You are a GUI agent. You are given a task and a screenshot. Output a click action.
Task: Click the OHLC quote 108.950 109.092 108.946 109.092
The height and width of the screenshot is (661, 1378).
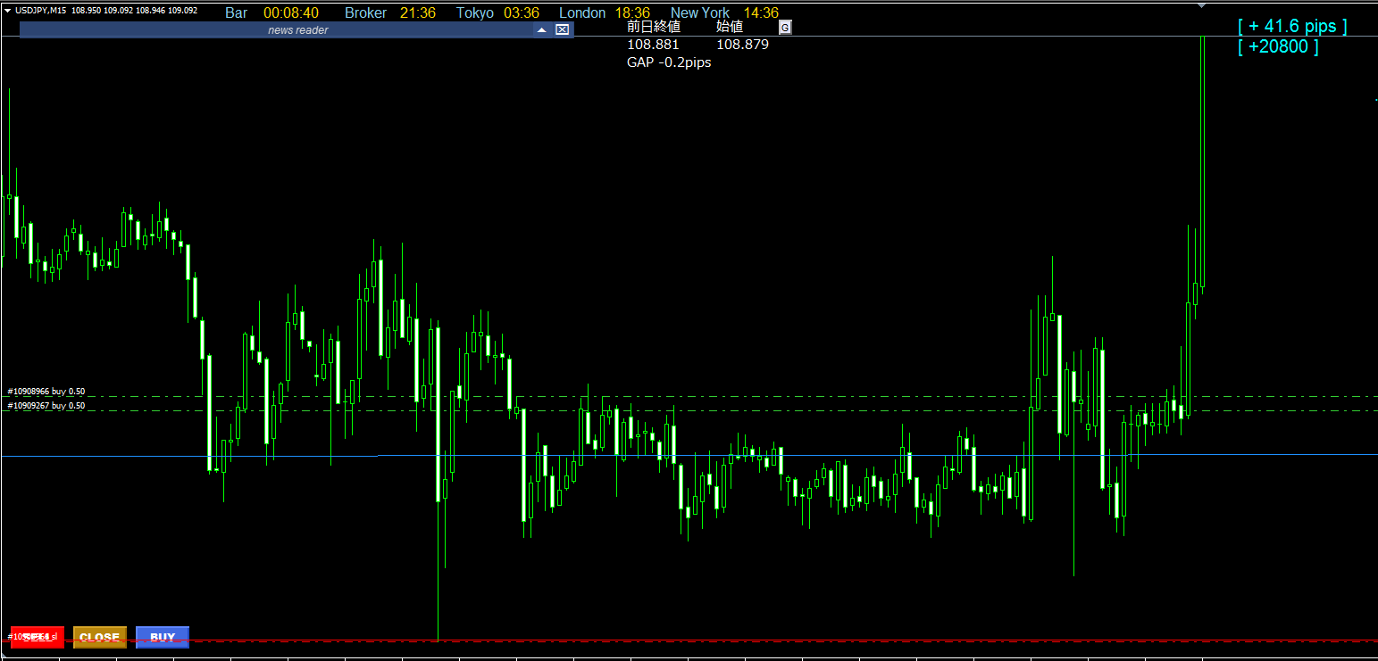click(x=135, y=10)
